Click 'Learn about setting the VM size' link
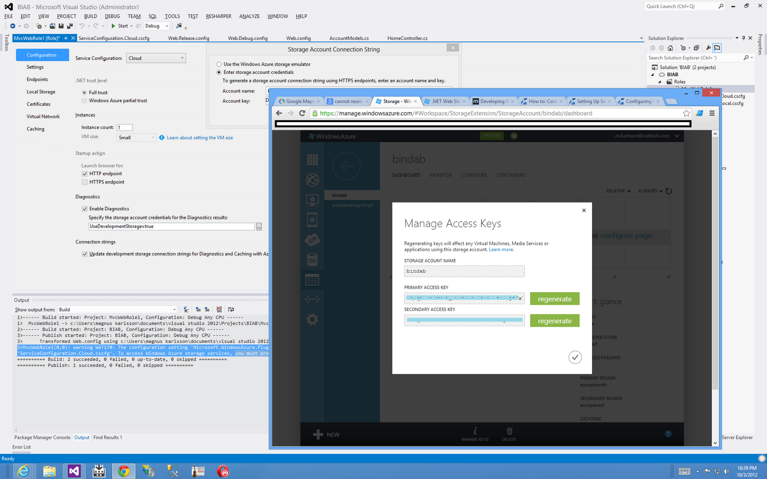Screen dimensions: 767x479 tap(200, 138)
